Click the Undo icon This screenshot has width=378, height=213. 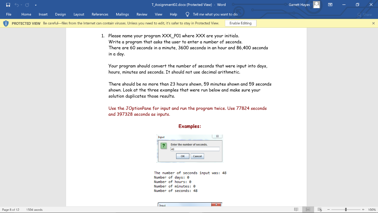coord(16,5)
